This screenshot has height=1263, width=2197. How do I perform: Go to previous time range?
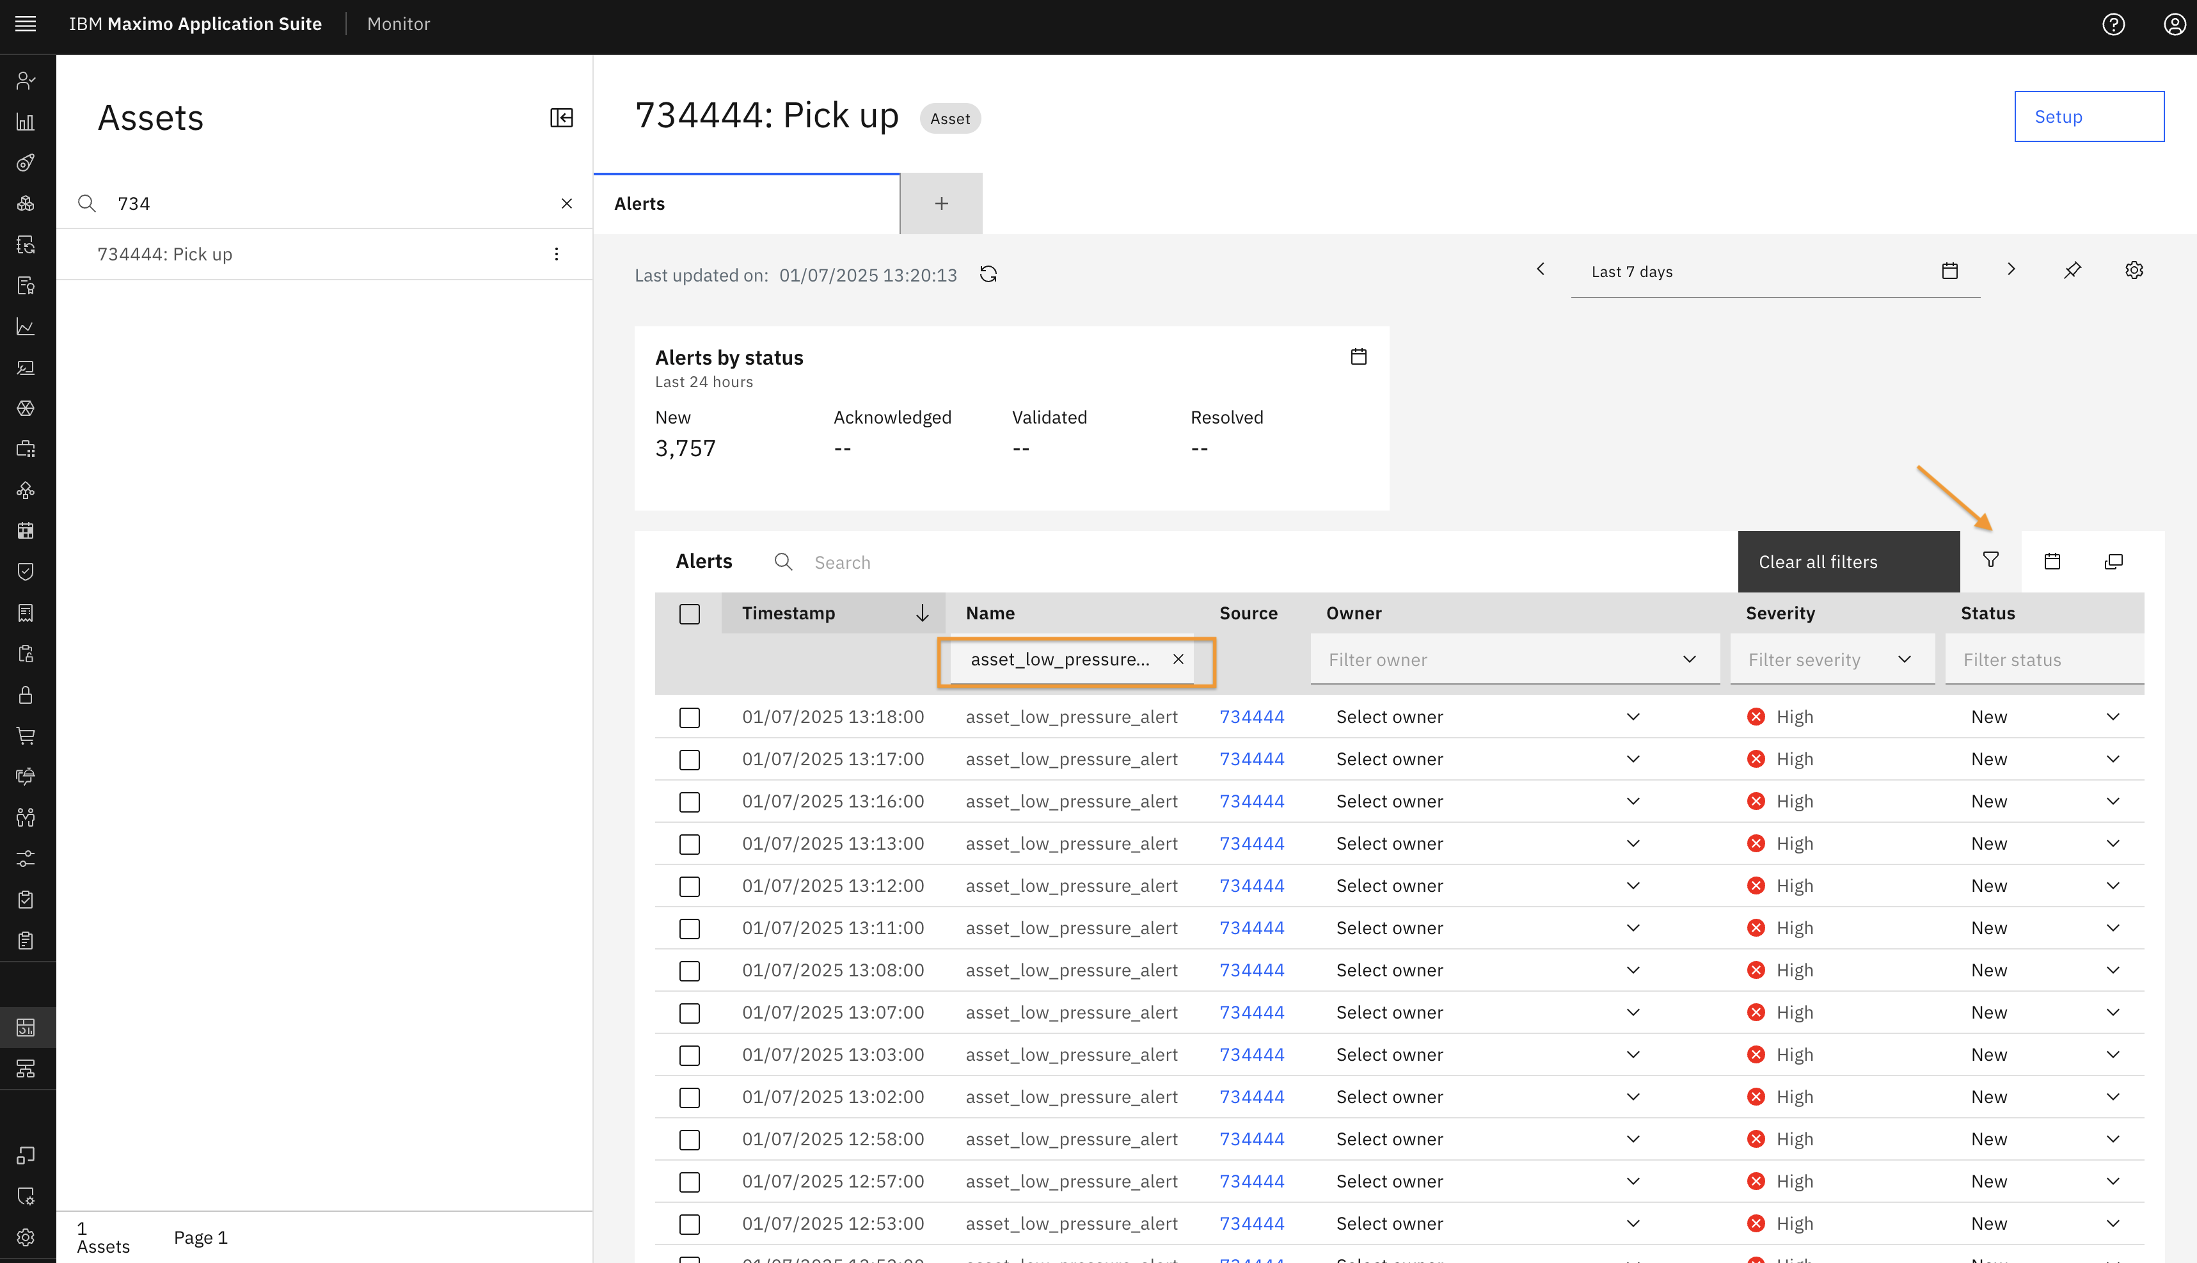tap(1541, 270)
